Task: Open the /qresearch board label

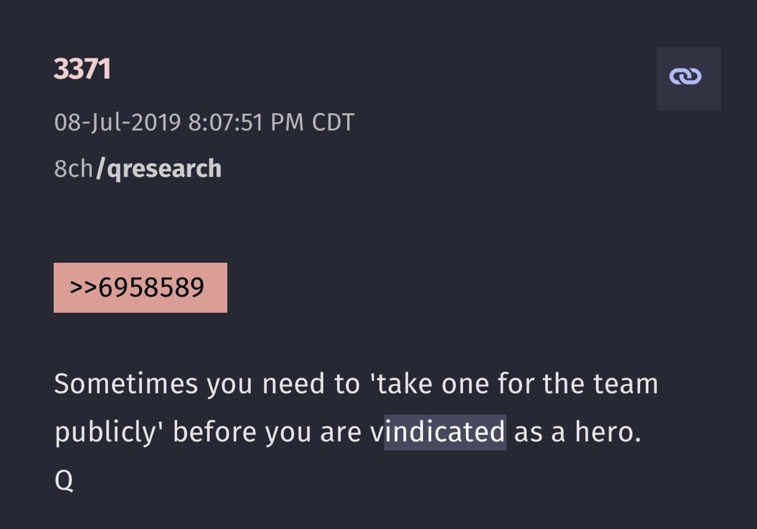Action: 159,169
